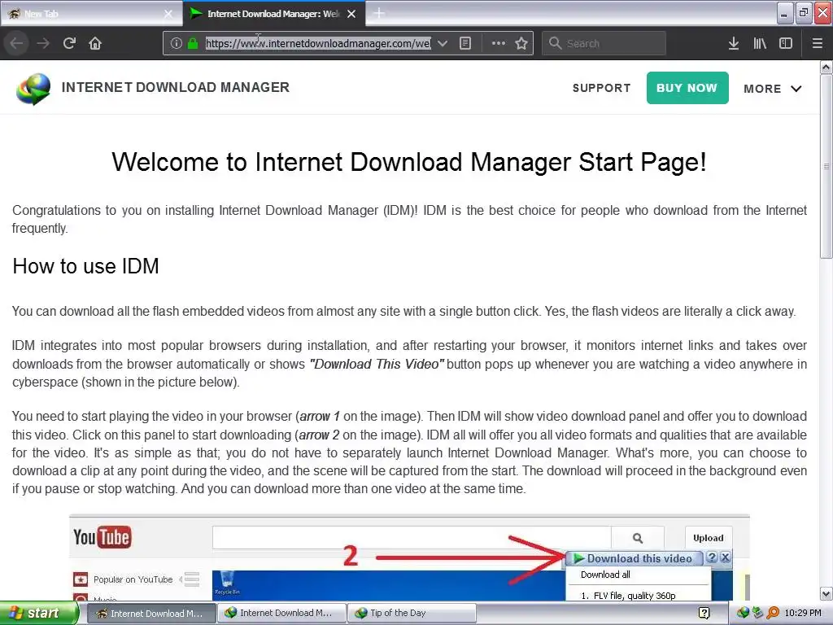Click the 'How to use IDM' heading

85,266
